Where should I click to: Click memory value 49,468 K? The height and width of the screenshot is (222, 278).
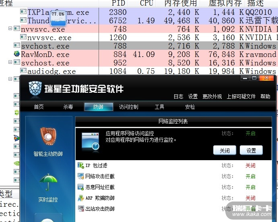[x=181, y=21]
